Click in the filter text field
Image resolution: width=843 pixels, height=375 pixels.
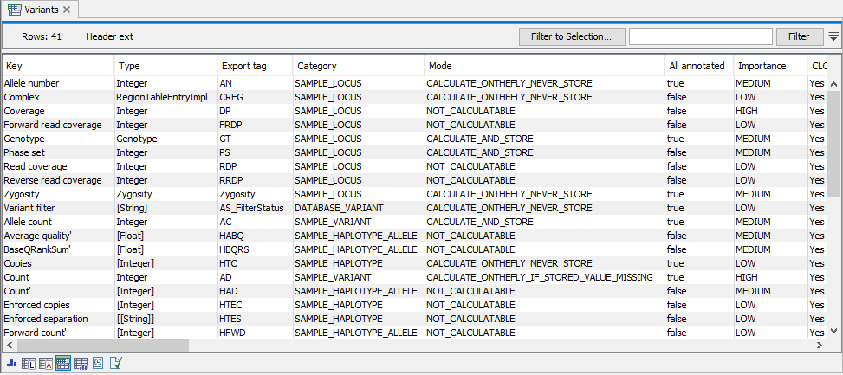click(700, 36)
